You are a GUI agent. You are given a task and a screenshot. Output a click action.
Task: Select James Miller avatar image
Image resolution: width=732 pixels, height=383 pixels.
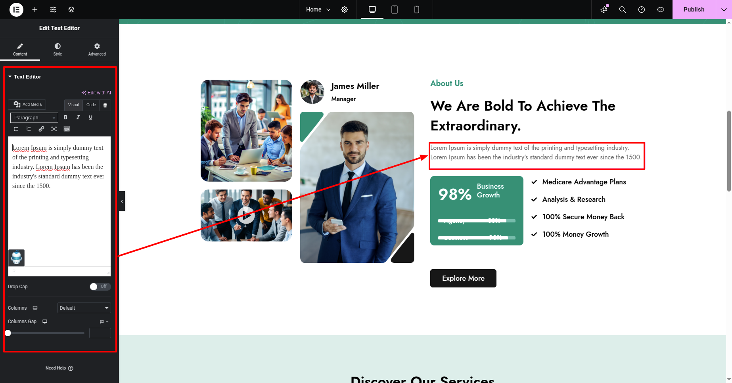point(312,92)
